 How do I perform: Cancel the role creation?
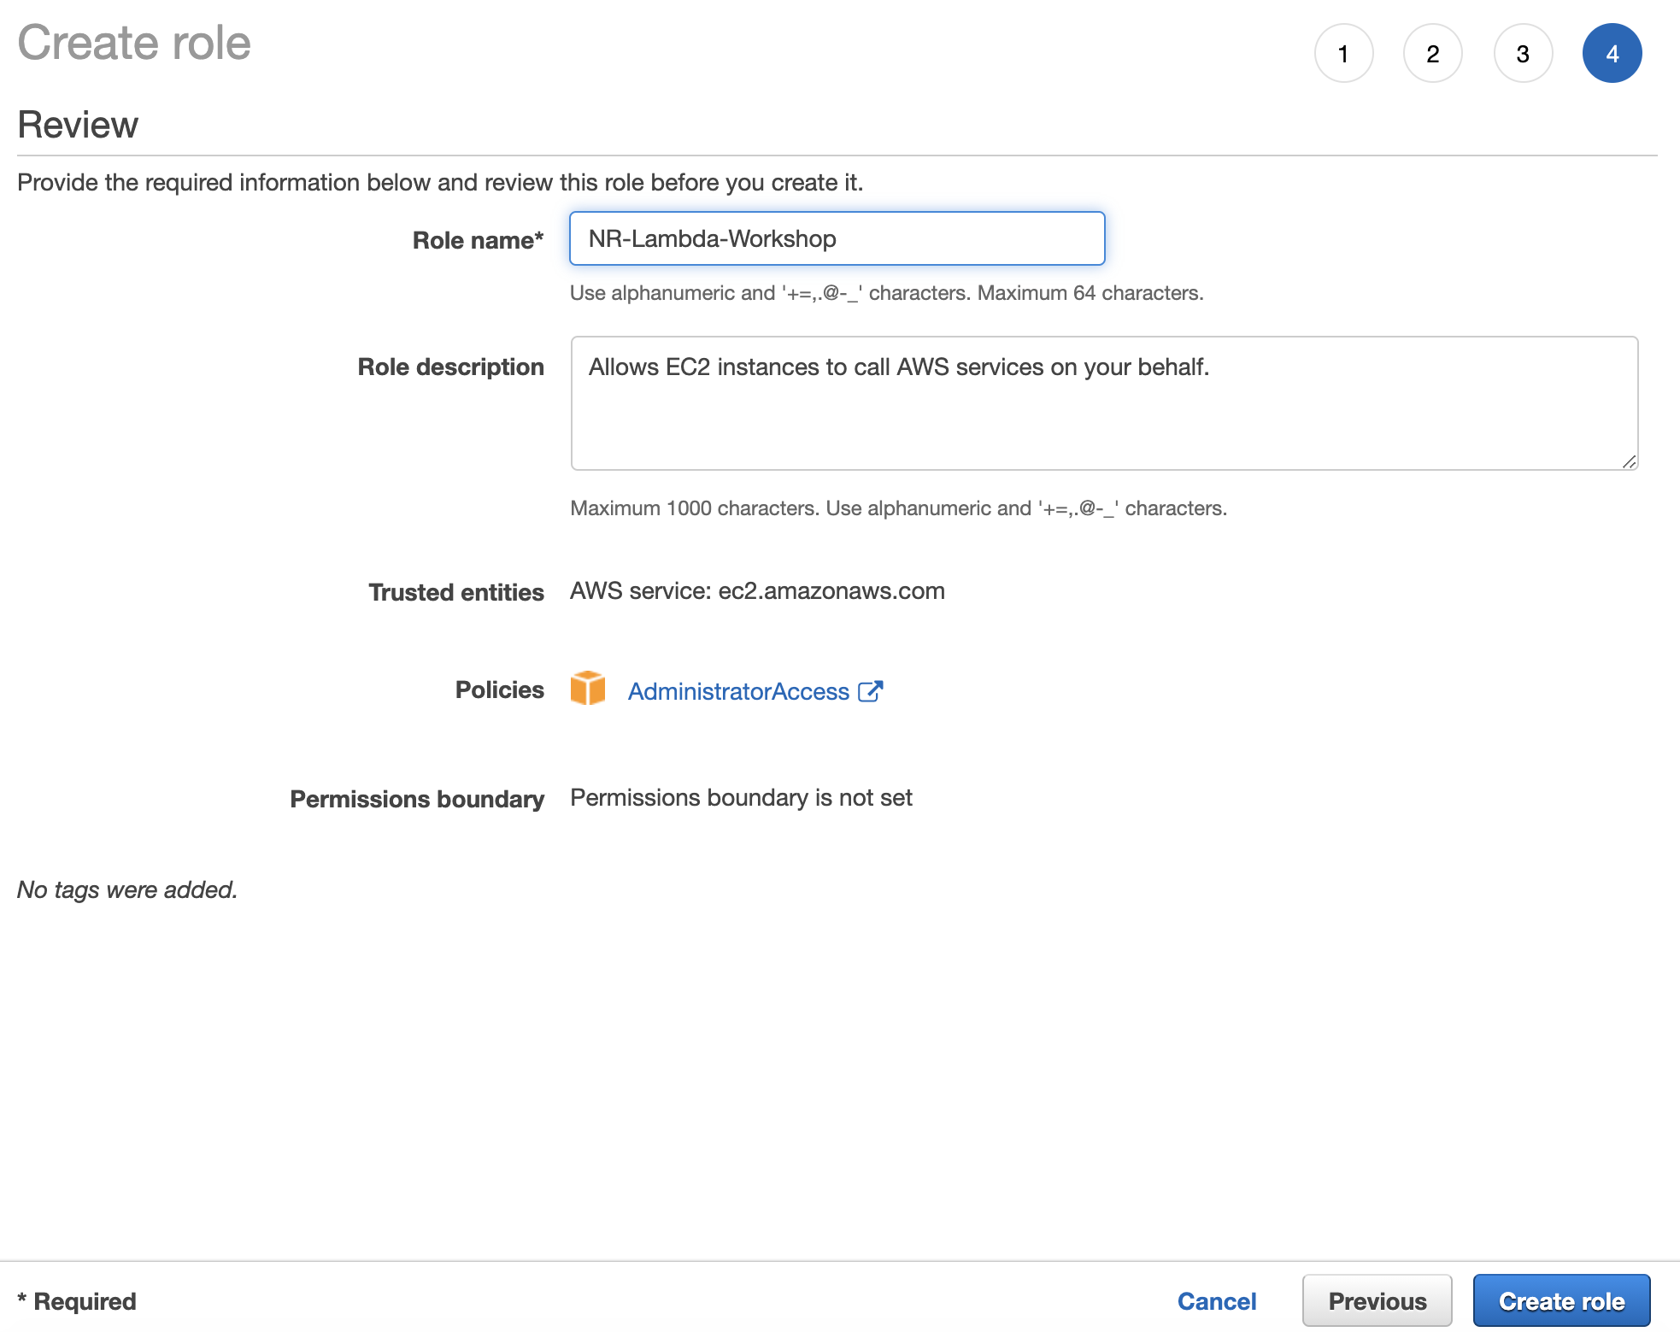(1217, 1301)
